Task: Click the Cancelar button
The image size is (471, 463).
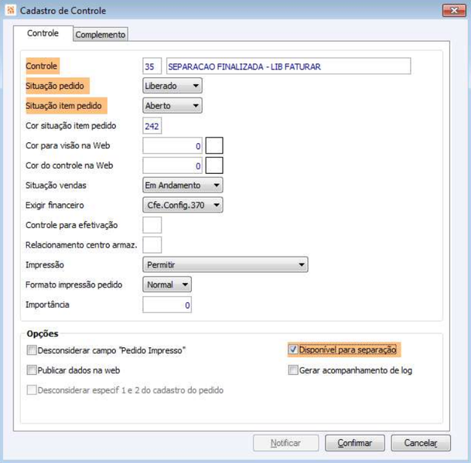Action: coord(421,443)
